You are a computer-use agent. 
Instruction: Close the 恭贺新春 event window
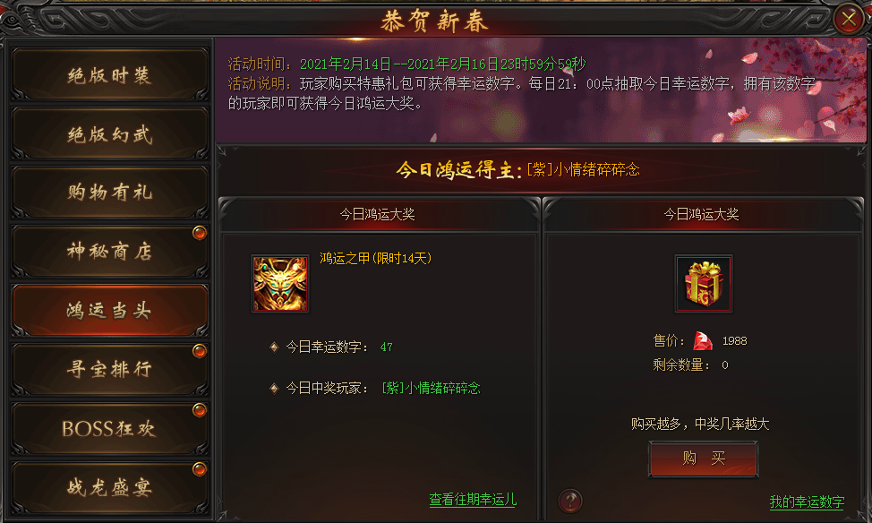(x=849, y=19)
